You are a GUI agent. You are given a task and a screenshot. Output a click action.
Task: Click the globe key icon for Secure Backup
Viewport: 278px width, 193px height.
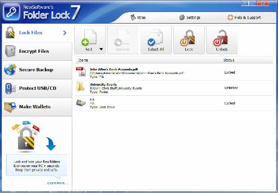click(10, 69)
